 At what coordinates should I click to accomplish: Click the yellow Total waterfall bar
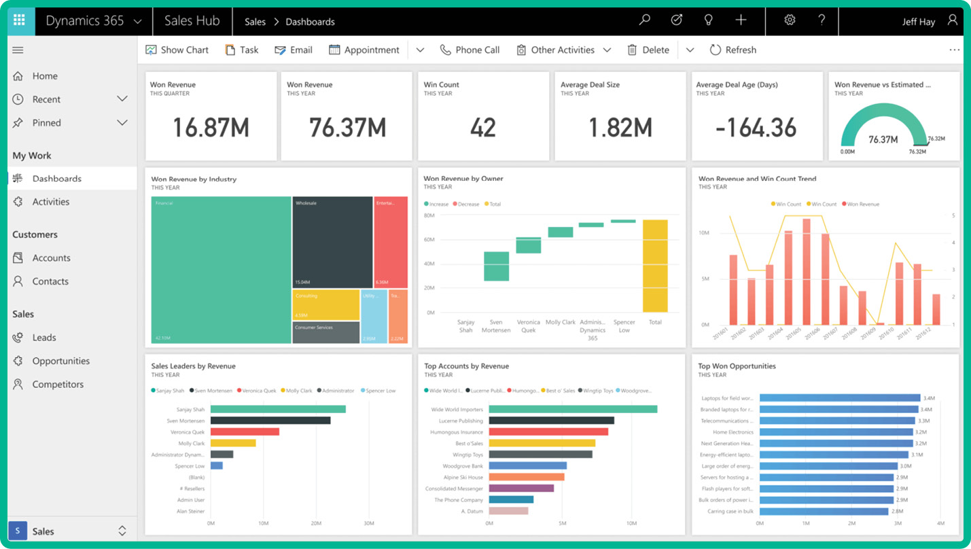(655, 266)
